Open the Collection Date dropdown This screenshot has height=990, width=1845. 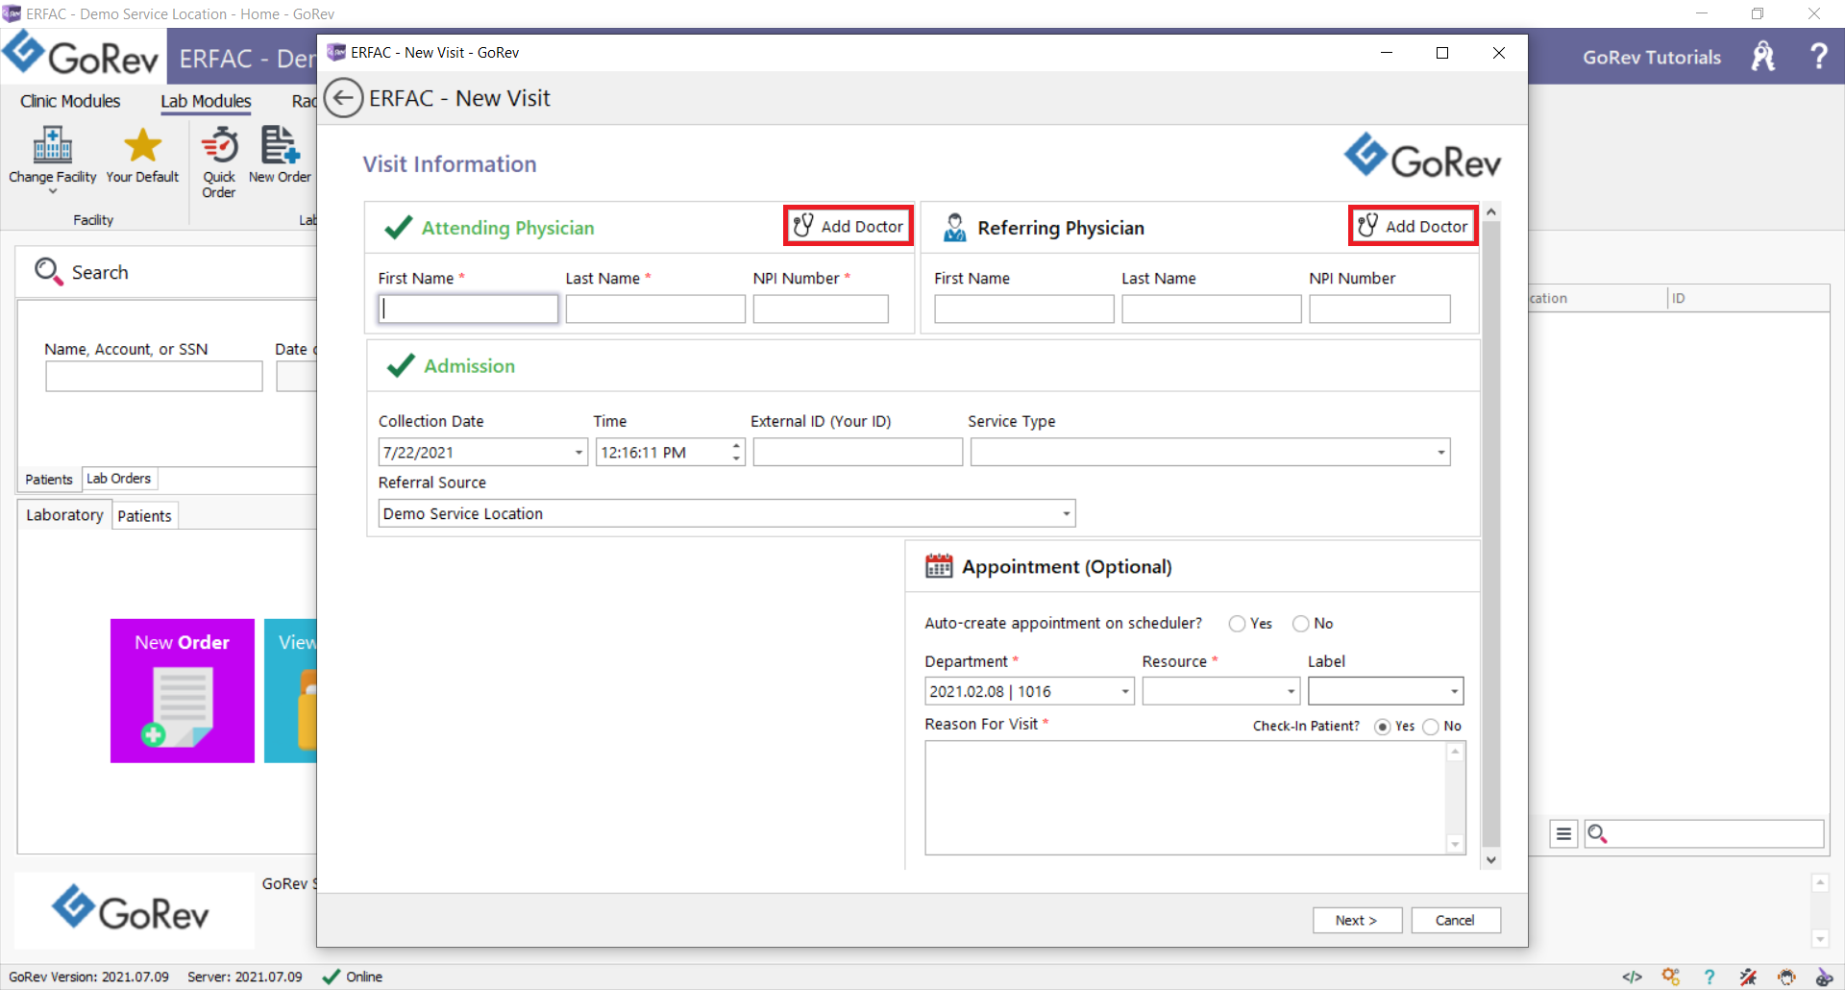tap(578, 453)
